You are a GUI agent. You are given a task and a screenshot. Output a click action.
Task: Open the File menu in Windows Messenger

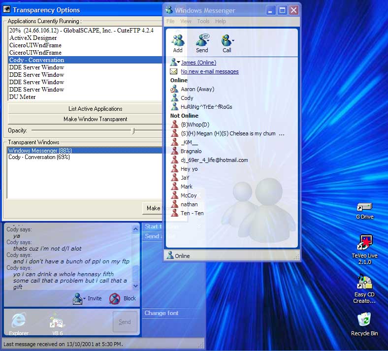coord(170,21)
